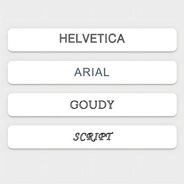Select the SCRIPT font option
The height and width of the screenshot is (184, 184).
[x=92, y=137]
